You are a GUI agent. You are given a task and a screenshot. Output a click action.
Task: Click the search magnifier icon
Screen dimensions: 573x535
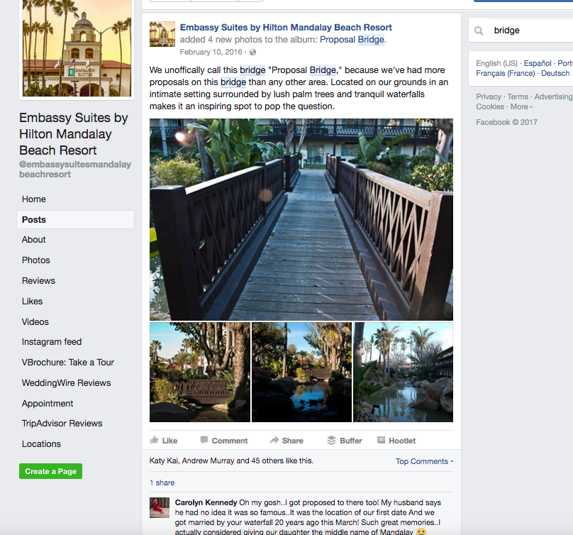pyautogui.click(x=479, y=31)
